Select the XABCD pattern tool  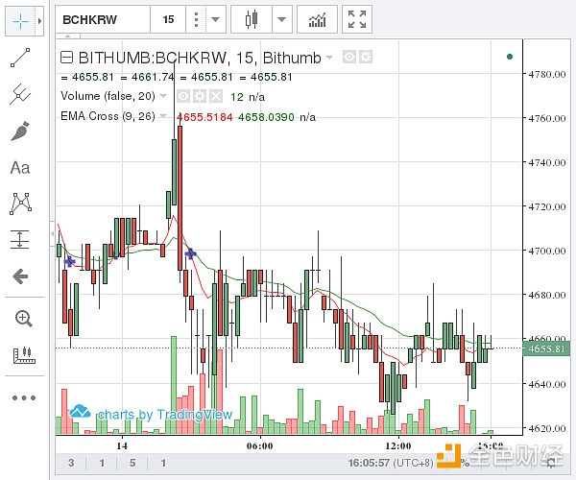(20, 204)
